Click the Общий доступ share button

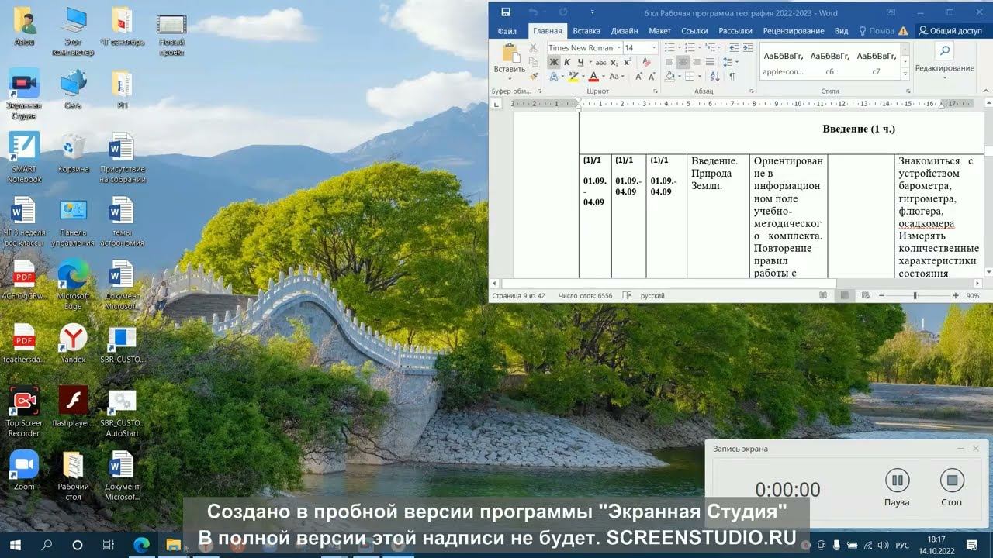click(950, 31)
